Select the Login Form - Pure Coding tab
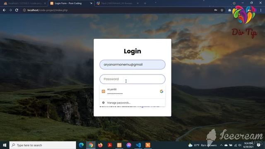Screen dimensions: 265x149 click(x=71, y=3)
